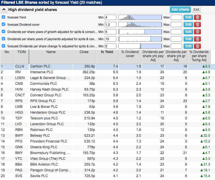Delete the years of payments criterion
Image resolution: width=215 pixels, height=180 pixels.
[x=197, y=39]
